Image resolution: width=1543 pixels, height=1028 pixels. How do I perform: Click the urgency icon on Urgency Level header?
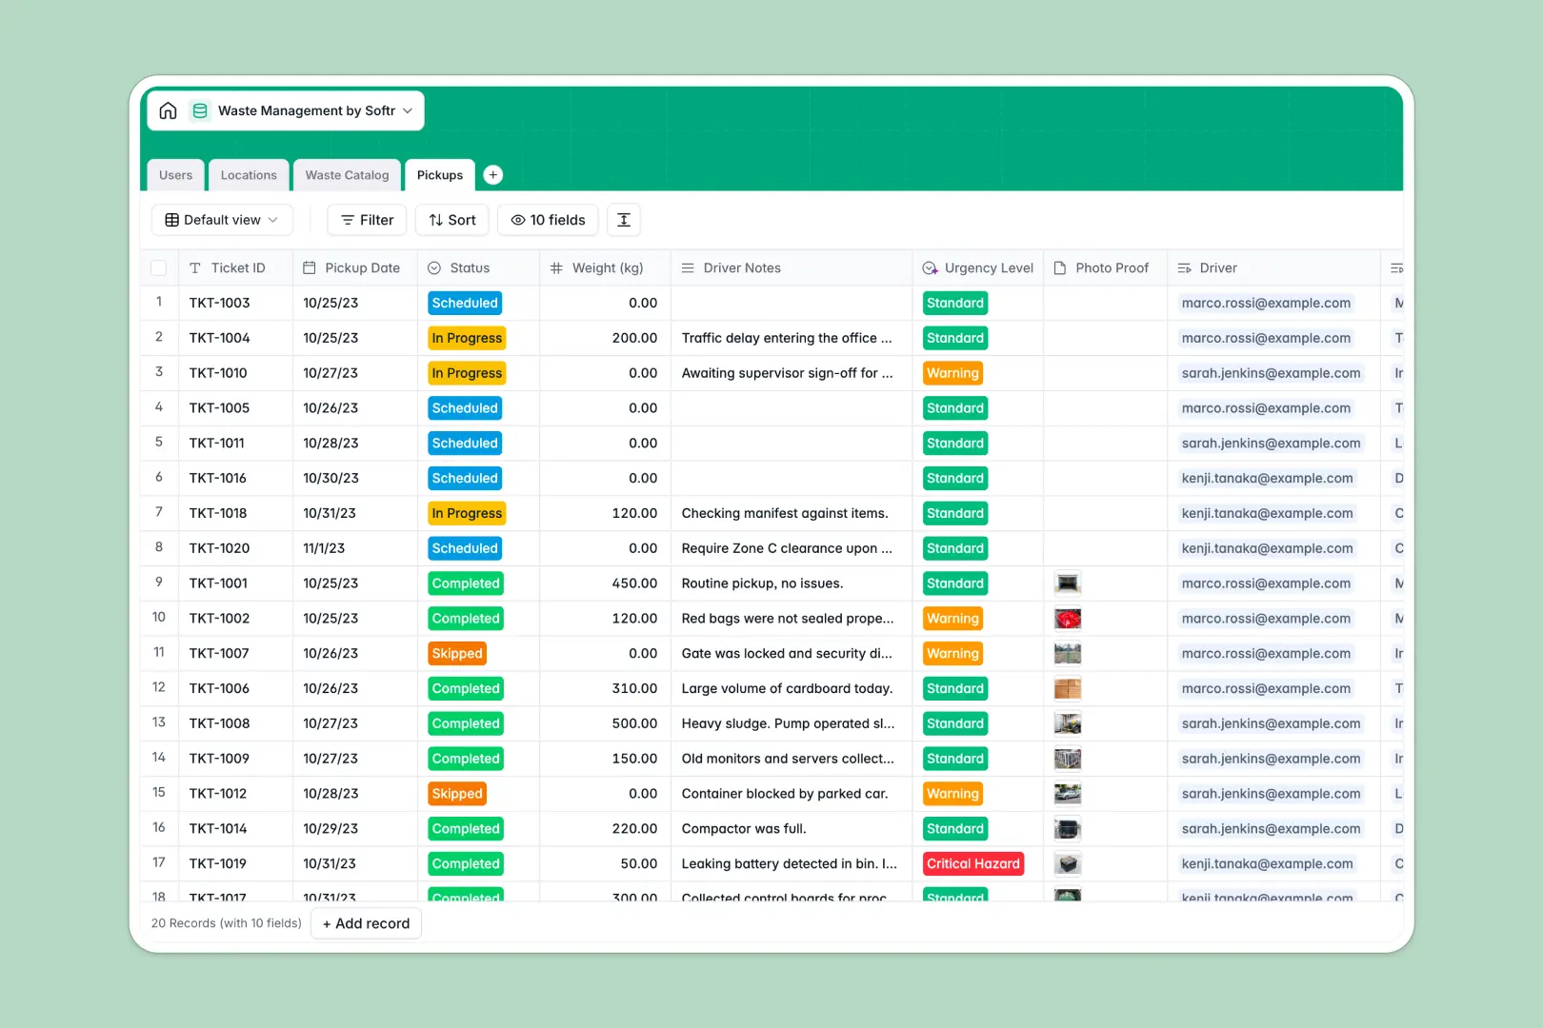930,267
